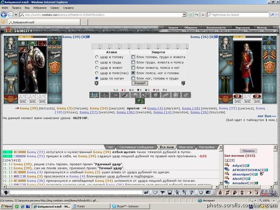Open the Боец (27) opponent link

tap(89, 112)
